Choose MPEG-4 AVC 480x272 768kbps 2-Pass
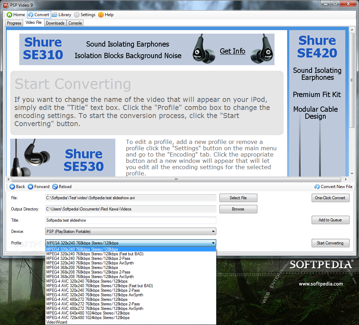The image size is (359, 325). point(131,304)
